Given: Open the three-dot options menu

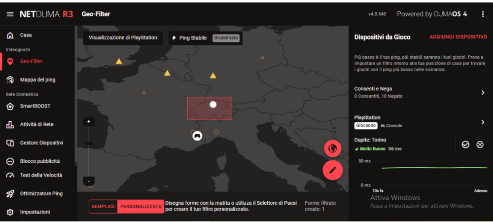Looking at the screenshot, I should 483,14.
